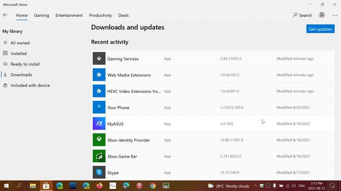Image resolution: width=341 pixels, height=191 pixels.
Task: Open the notification center icon
Action: coord(332,186)
